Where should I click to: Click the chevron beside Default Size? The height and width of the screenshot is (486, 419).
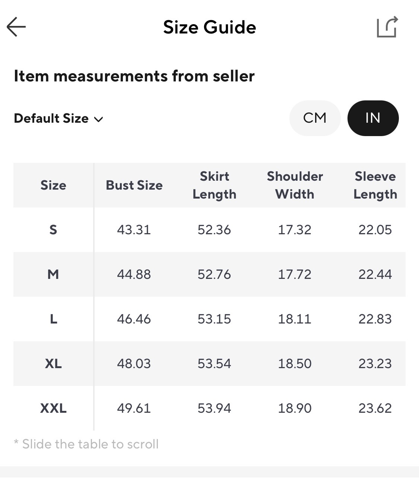pos(99,119)
